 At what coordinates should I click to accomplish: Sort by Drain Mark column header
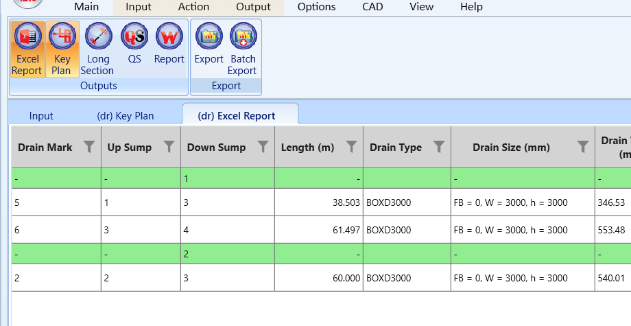45,148
